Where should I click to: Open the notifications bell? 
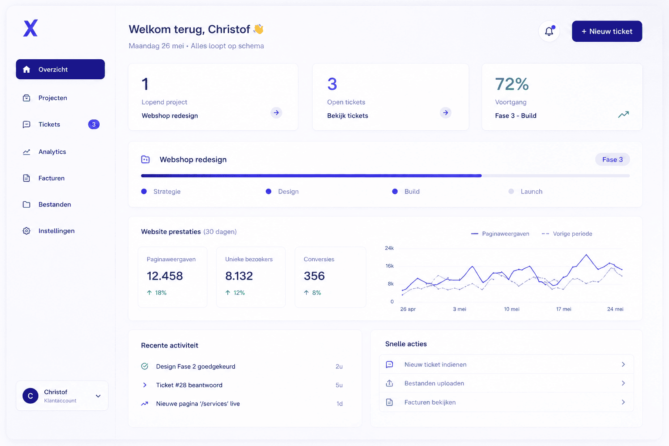[549, 31]
